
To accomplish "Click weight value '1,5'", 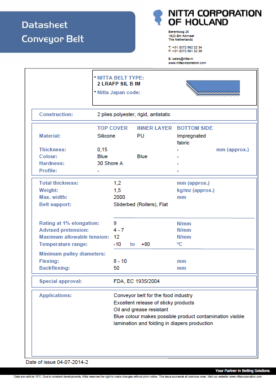I will pos(117,190).
